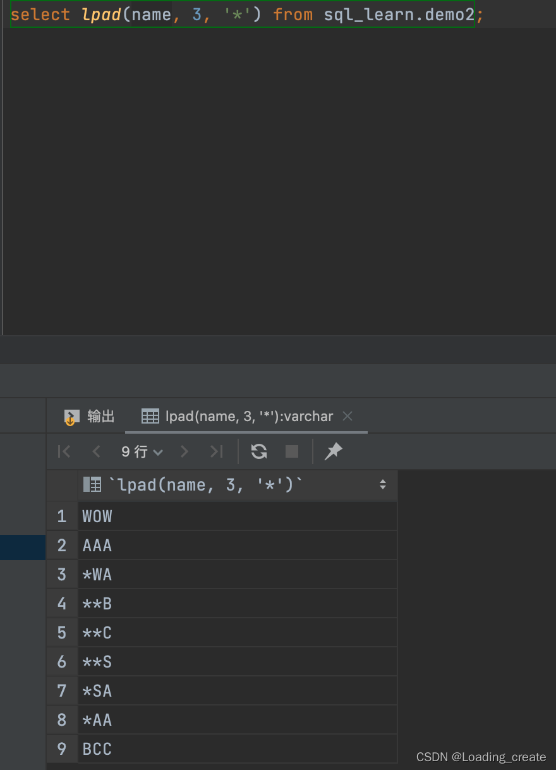Pin the result tab
Viewport: 556px width, 770px height.
pos(333,451)
